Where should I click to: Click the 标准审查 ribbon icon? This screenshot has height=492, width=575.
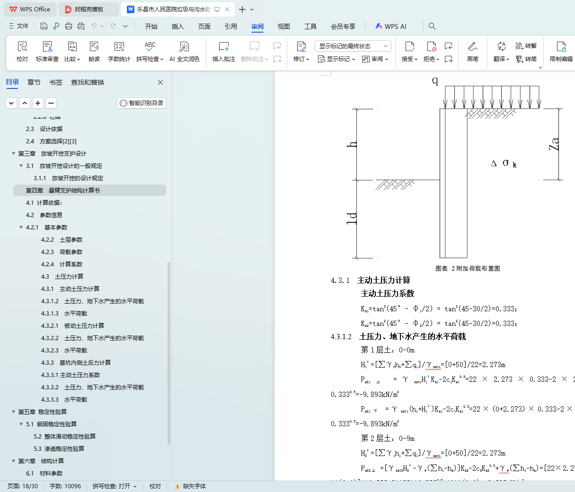pos(47,51)
